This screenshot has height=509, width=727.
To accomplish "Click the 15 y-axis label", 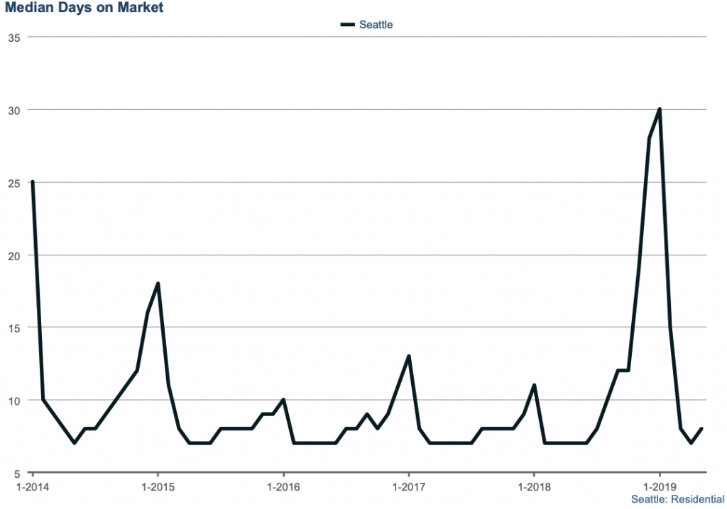I will pyautogui.click(x=13, y=328).
